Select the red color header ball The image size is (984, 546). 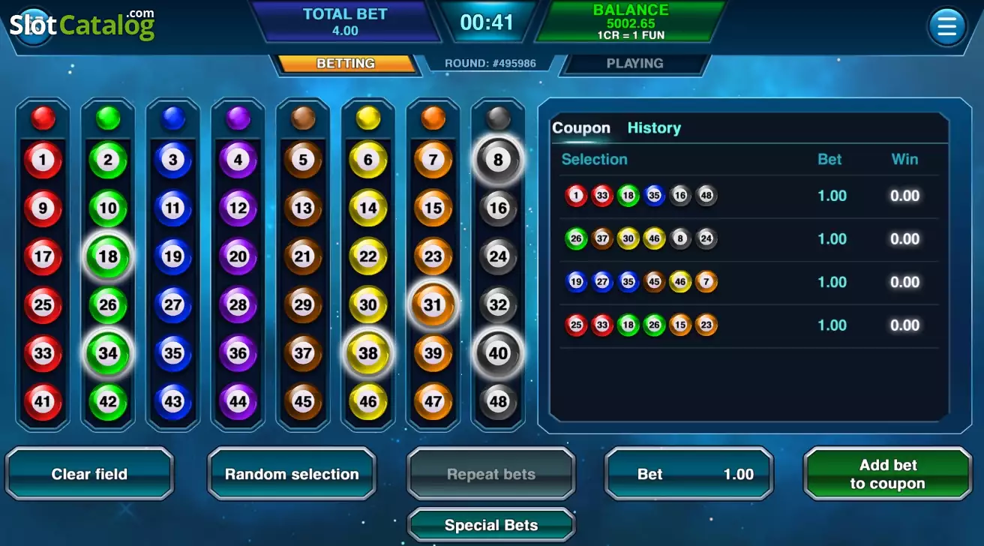pyautogui.click(x=43, y=118)
